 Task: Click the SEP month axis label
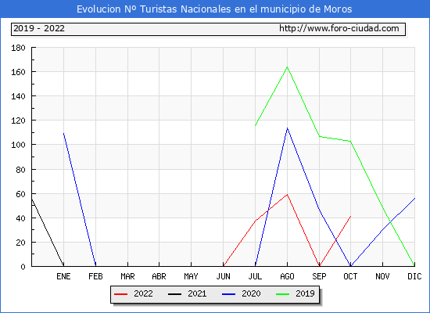[319, 276]
